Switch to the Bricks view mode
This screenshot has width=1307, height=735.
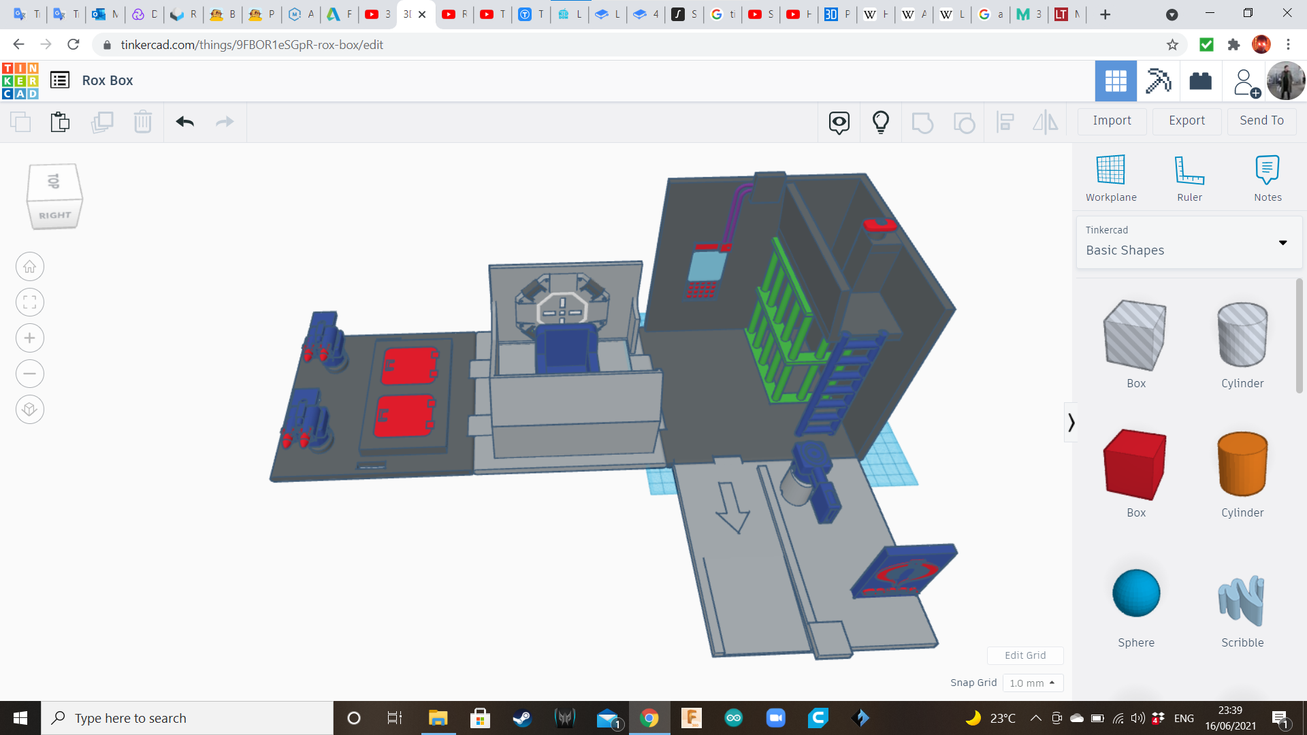[1200, 81]
